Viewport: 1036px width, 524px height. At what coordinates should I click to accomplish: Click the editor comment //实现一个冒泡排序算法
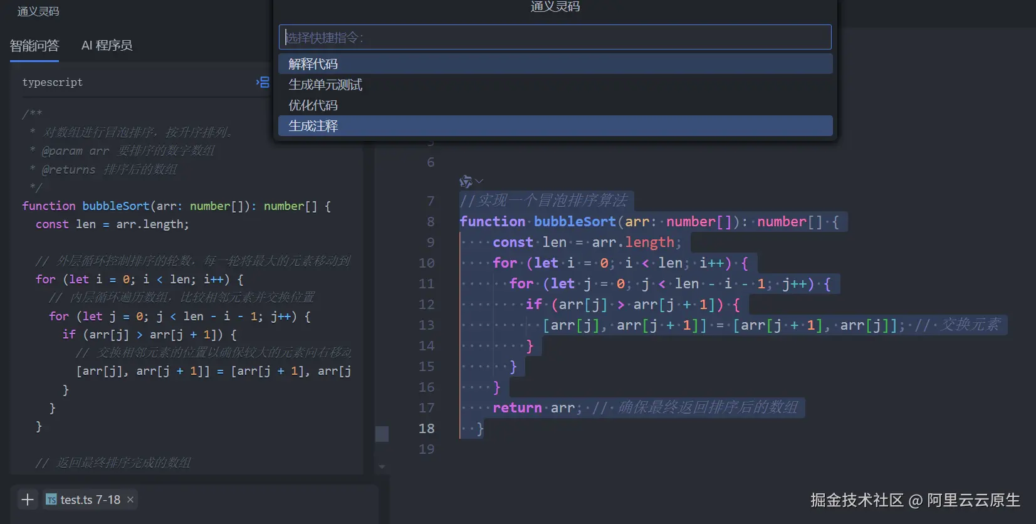tap(543, 201)
